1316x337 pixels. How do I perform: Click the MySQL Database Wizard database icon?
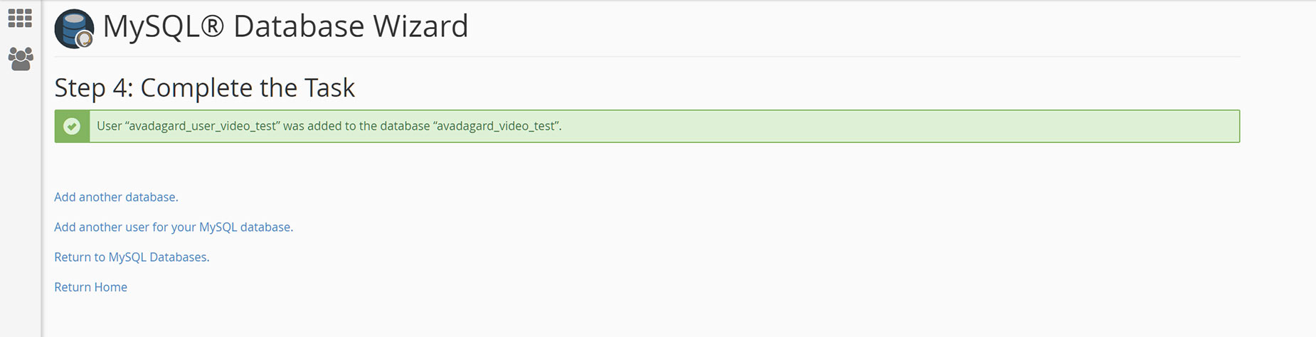(74, 28)
